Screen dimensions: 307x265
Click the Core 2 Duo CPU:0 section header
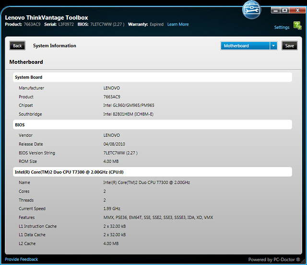tap(153, 172)
